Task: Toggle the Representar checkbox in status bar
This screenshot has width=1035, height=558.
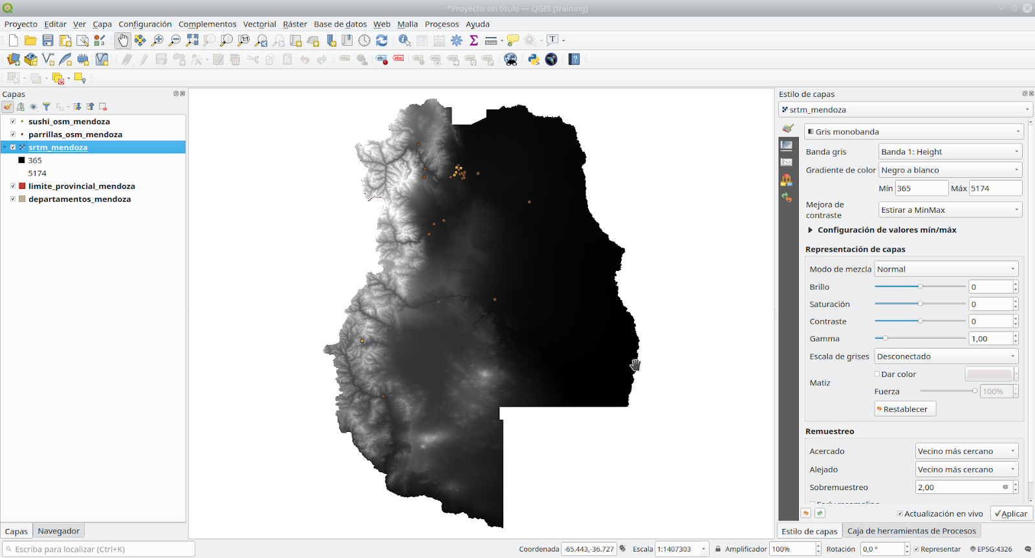Action: pyautogui.click(x=917, y=549)
